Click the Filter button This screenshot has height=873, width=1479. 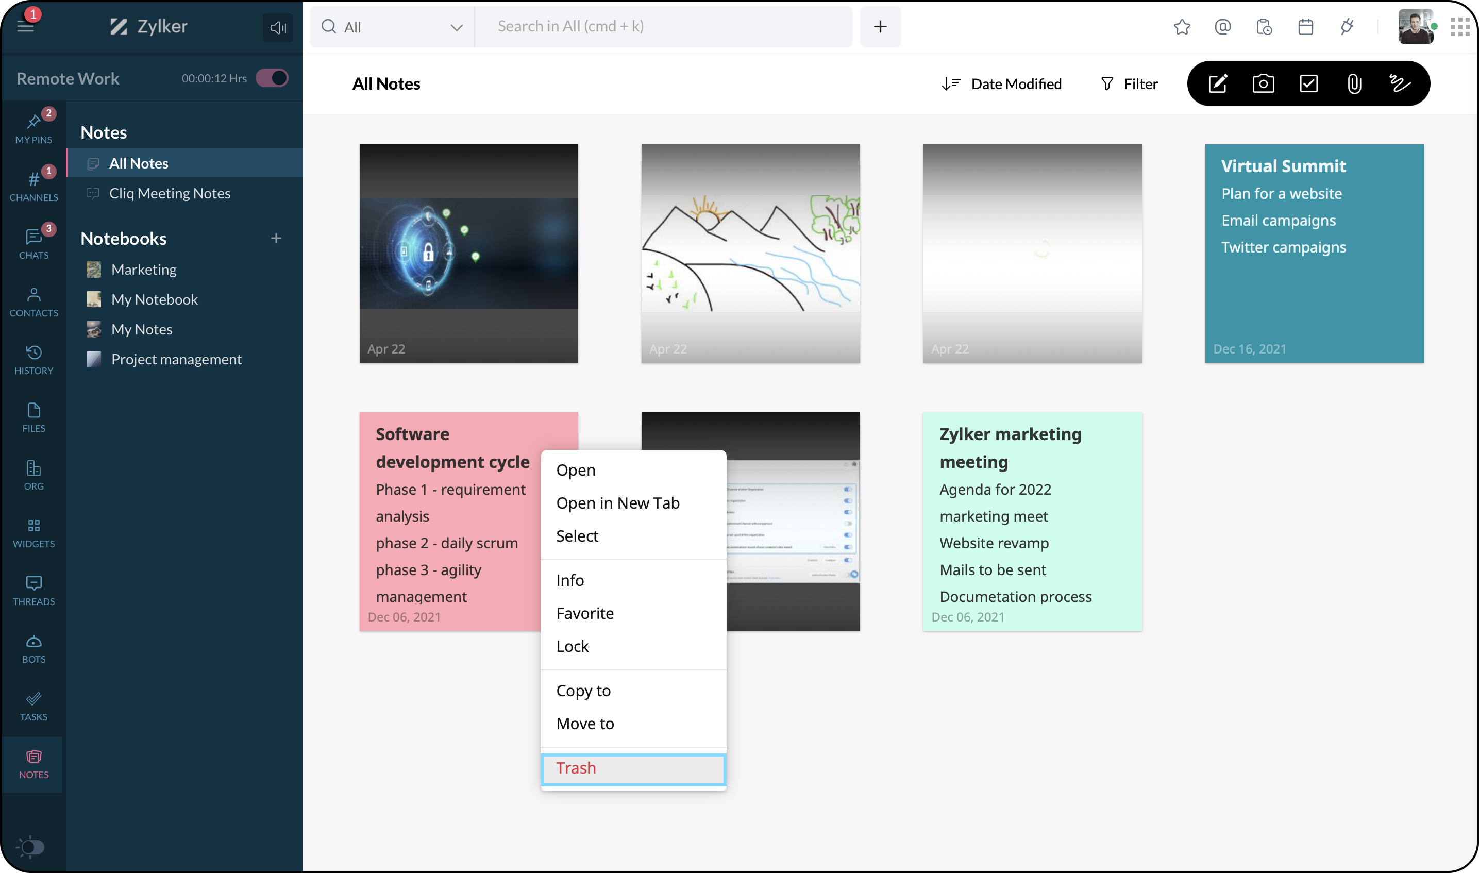point(1129,84)
